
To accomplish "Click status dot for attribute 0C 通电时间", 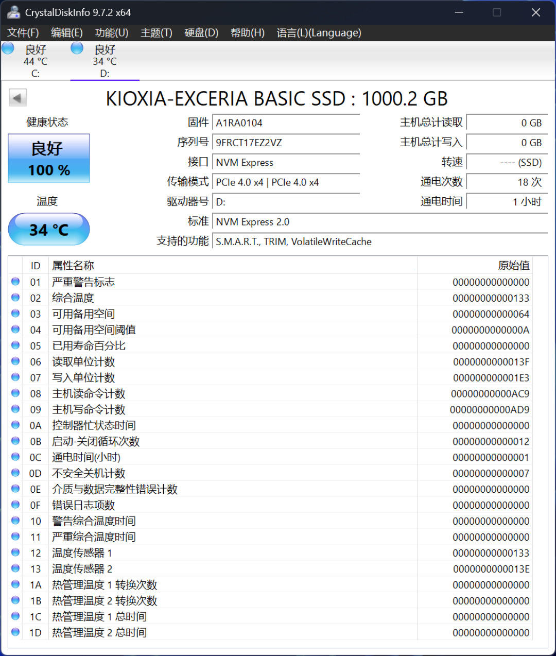I will point(15,457).
